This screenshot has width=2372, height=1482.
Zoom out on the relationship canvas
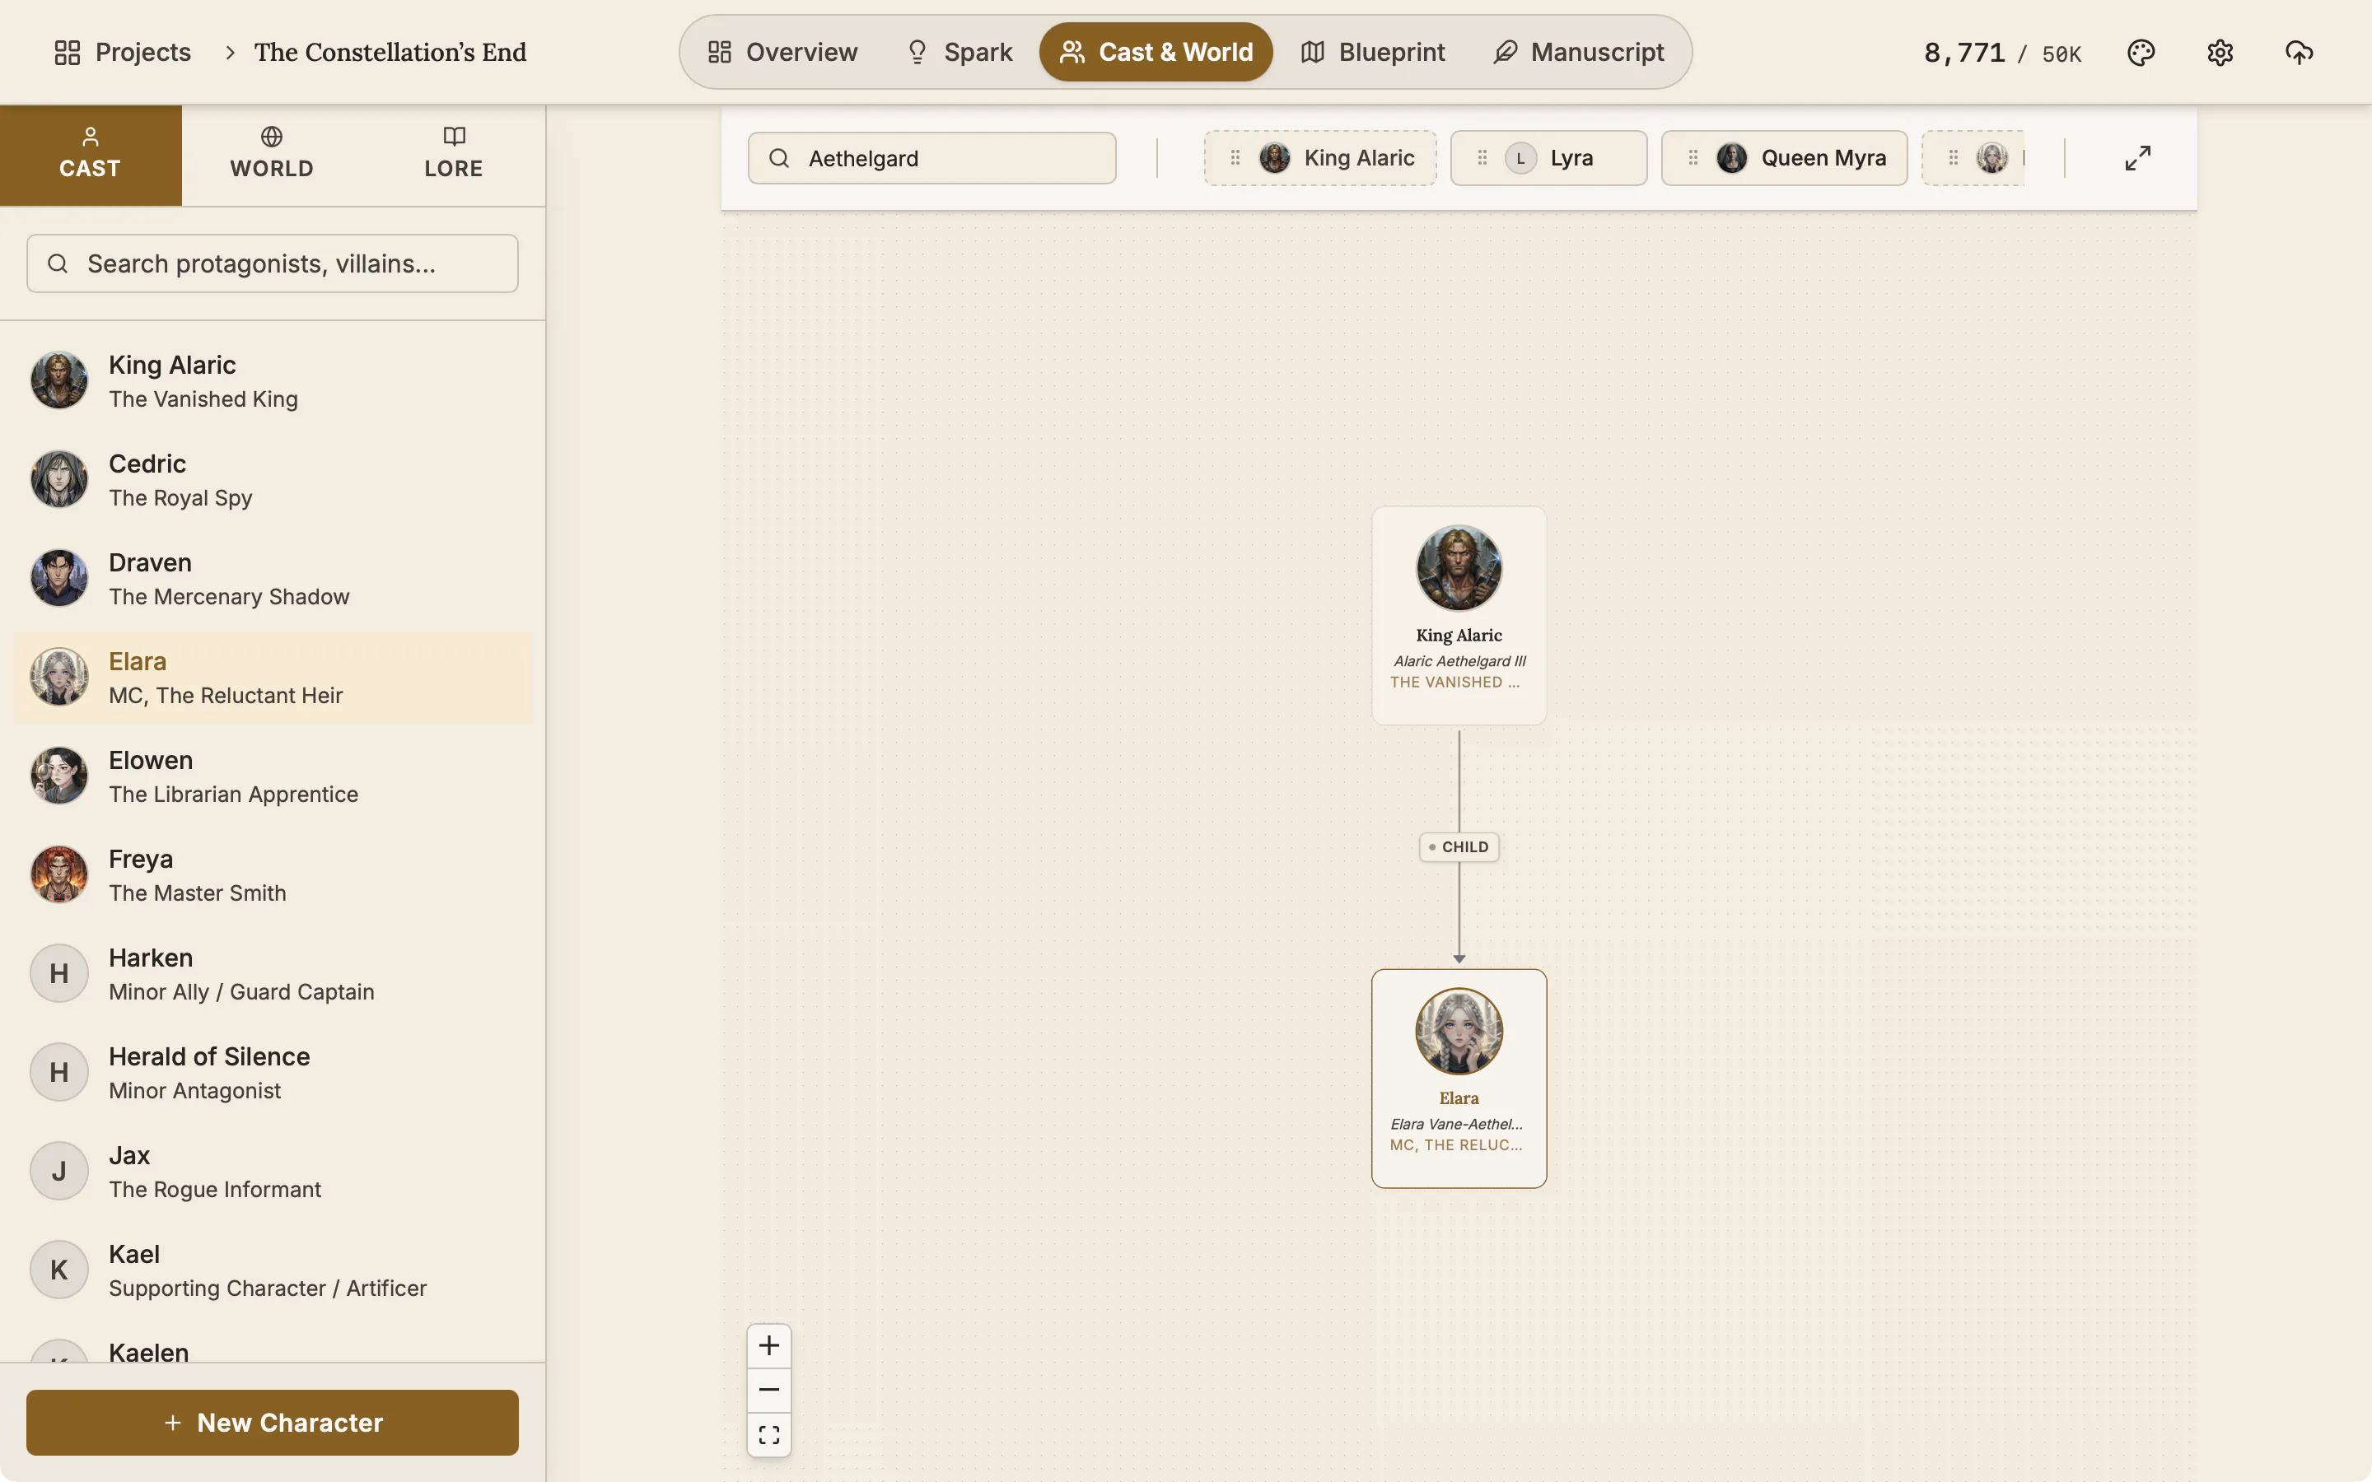[x=769, y=1390]
